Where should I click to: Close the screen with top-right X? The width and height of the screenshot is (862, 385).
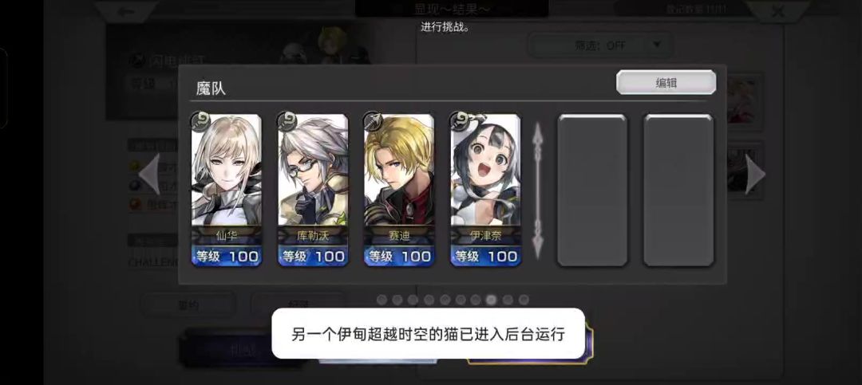[778, 11]
